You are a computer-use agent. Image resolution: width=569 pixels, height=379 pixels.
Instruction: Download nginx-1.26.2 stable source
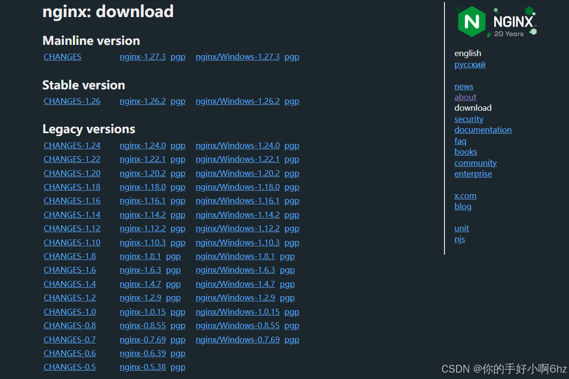click(x=143, y=101)
